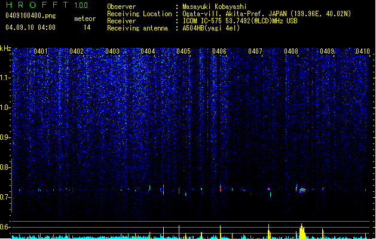This screenshot has width=376, height=239.
Task: Click the 0.7 kHz axis label
Action: 5,197
